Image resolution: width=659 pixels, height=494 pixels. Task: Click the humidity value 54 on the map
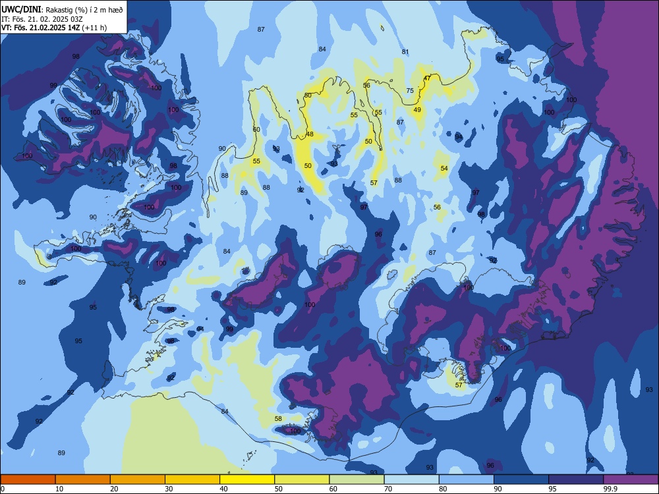(x=444, y=168)
